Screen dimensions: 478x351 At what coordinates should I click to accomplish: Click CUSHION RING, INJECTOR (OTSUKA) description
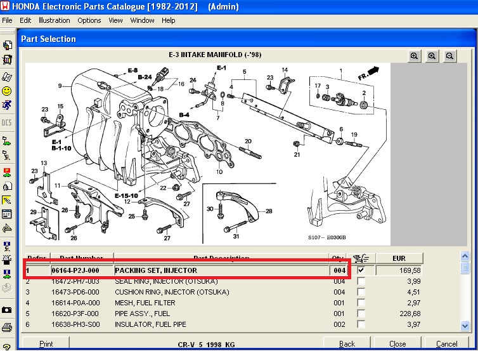pos(172,292)
